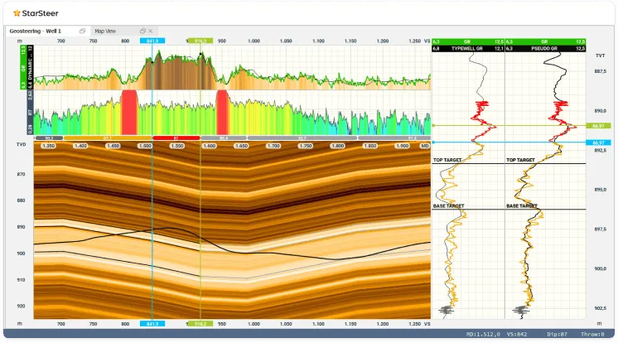Viewport: 618px width, 343px height.
Task: Select the green 916.2 marker on upper VS ruler
Action: pyautogui.click(x=200, y=41)
